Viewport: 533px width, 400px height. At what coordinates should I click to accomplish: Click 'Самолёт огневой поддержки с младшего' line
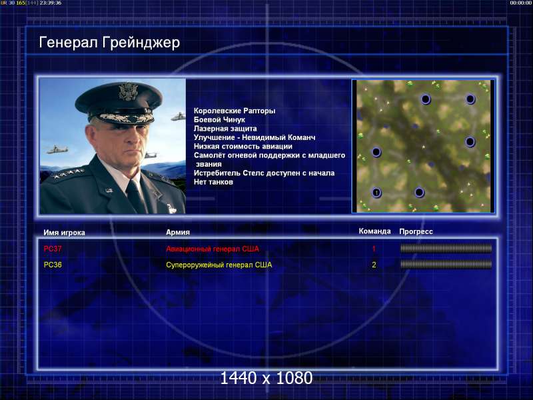270,155
